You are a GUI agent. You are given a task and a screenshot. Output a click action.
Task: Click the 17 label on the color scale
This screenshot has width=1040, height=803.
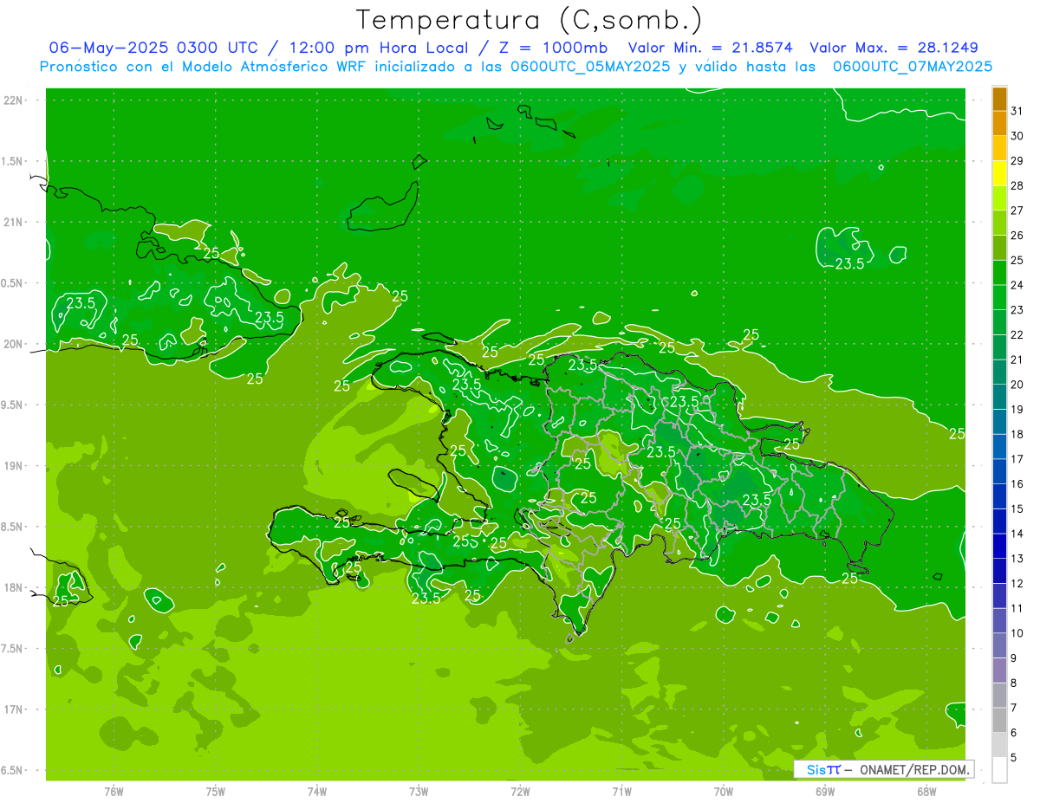[x=1017, y=459]
